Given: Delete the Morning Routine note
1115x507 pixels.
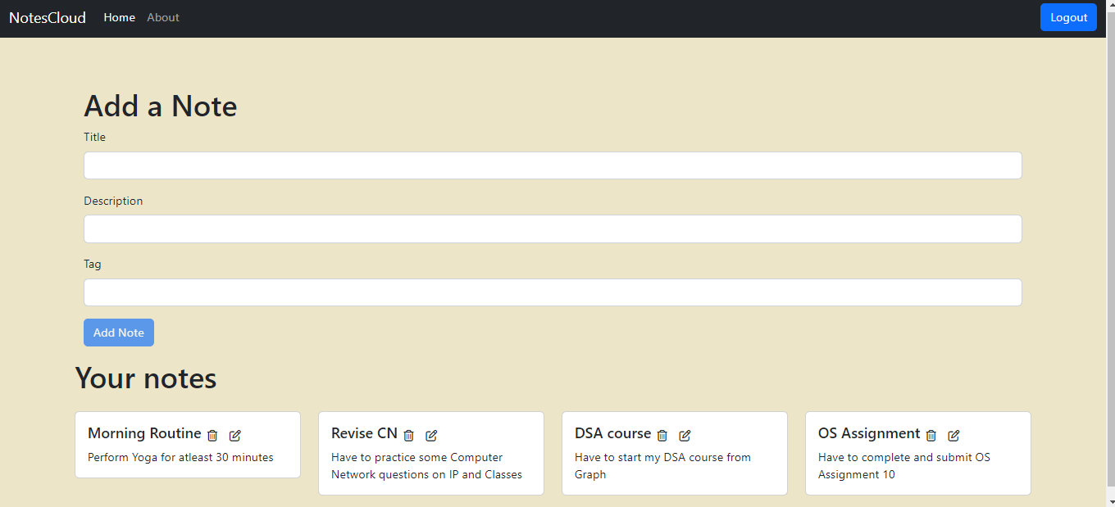Looking at the screenshot, I should coord(212,436).
